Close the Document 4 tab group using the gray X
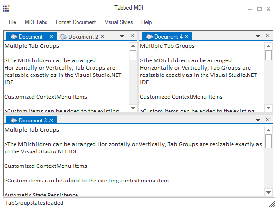This screenshot has height=211, width=278. coord(268,36)
